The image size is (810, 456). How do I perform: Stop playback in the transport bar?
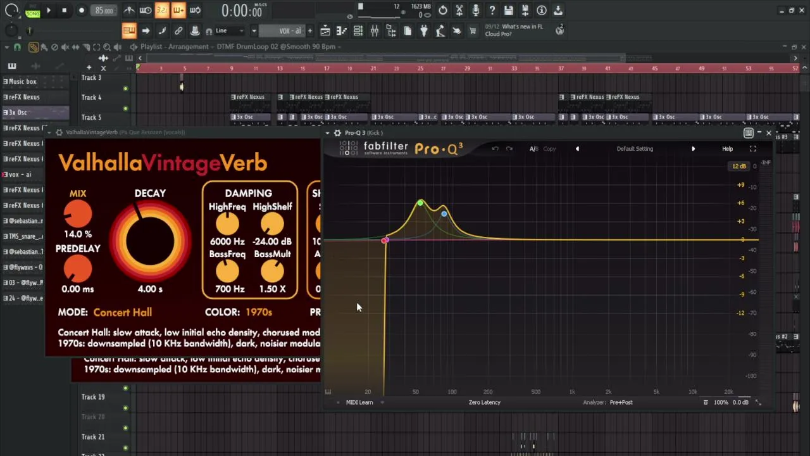[64, 10]
